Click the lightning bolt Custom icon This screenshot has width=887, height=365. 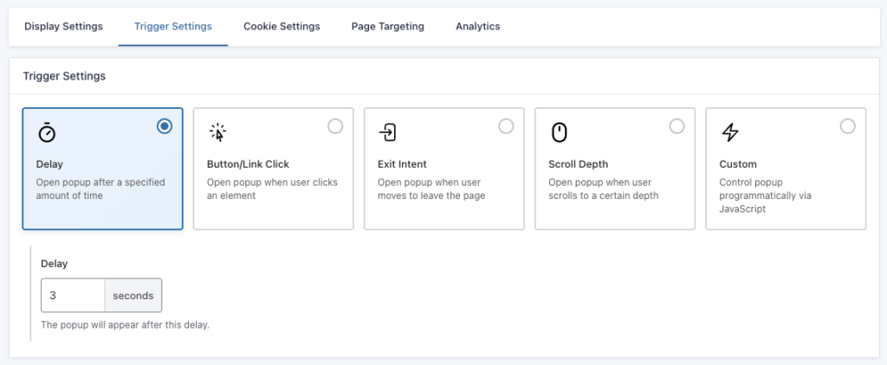click(730, 132)
